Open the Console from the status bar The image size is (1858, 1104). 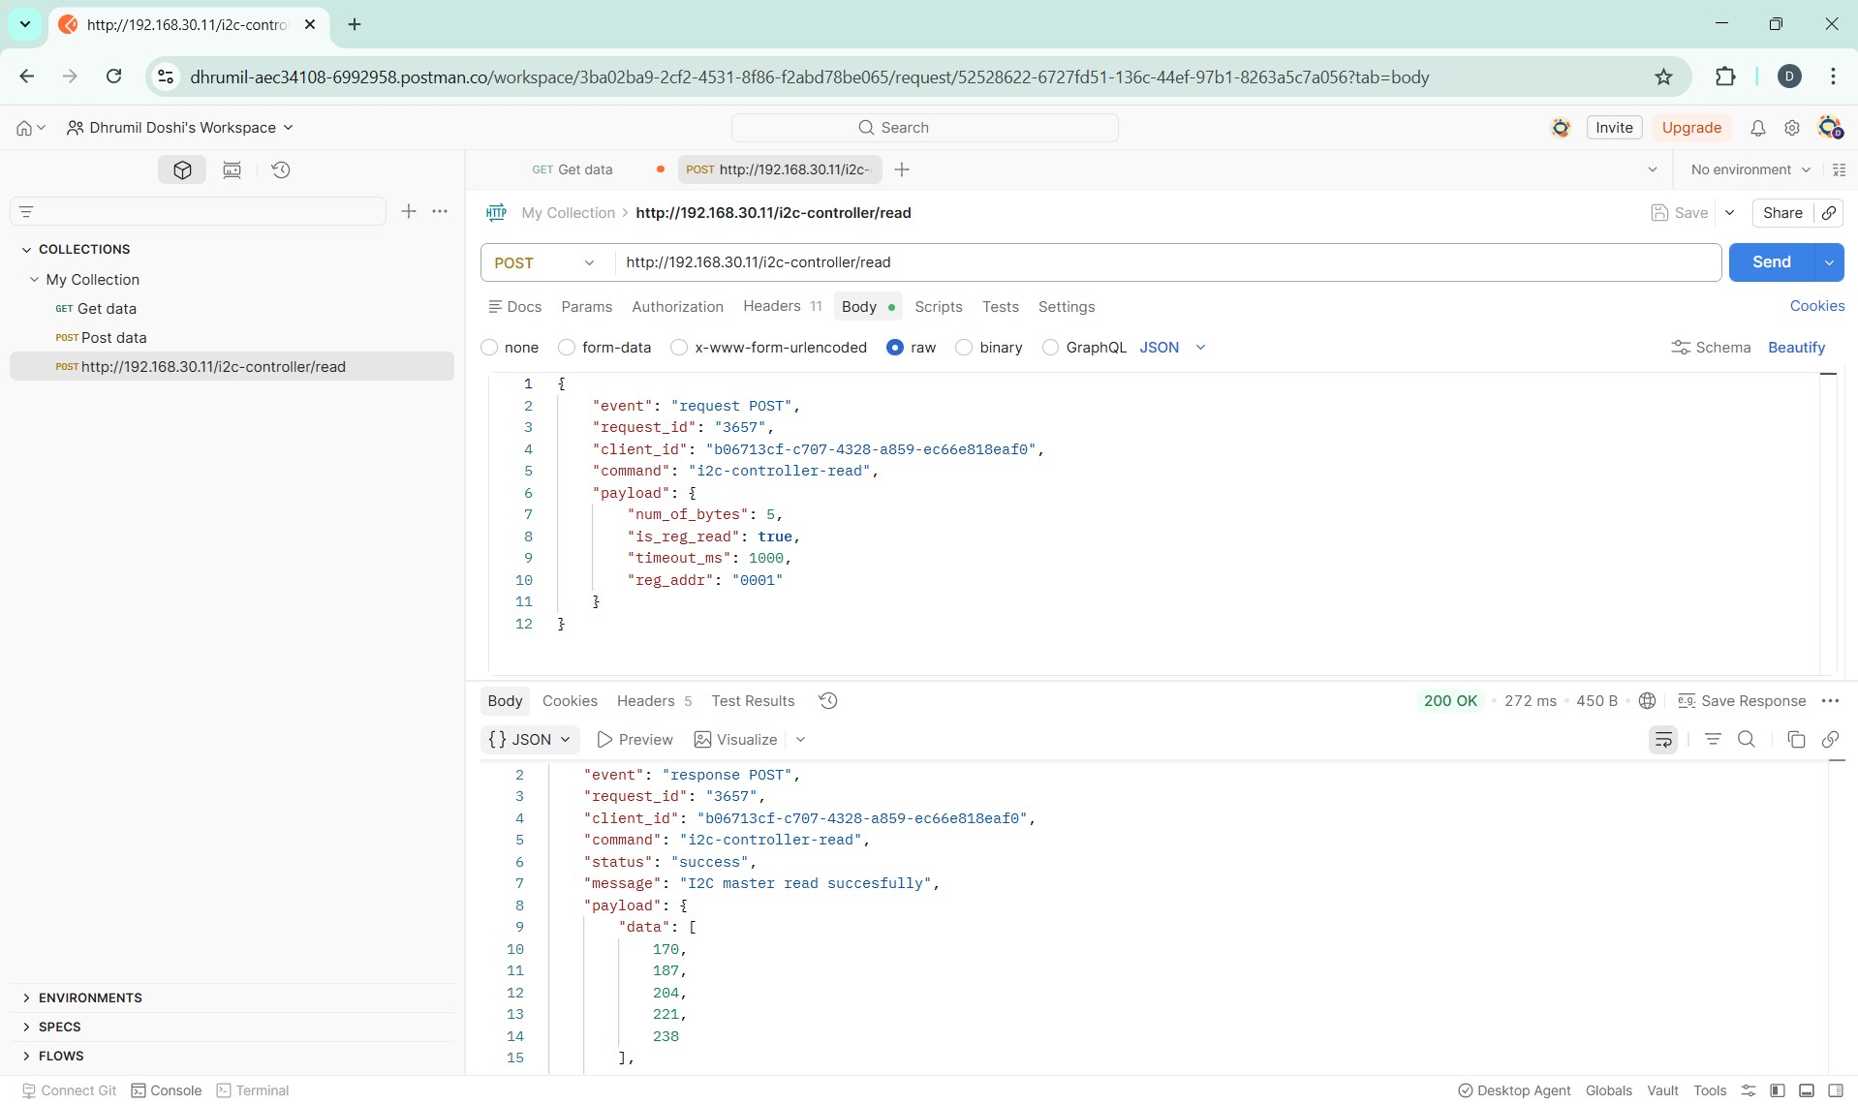[x=175, y=1089]
